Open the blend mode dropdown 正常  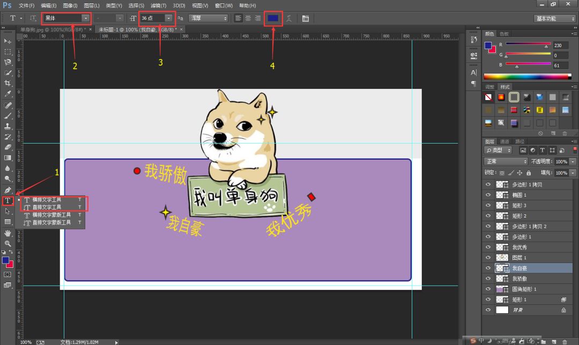tap(506, 162)
